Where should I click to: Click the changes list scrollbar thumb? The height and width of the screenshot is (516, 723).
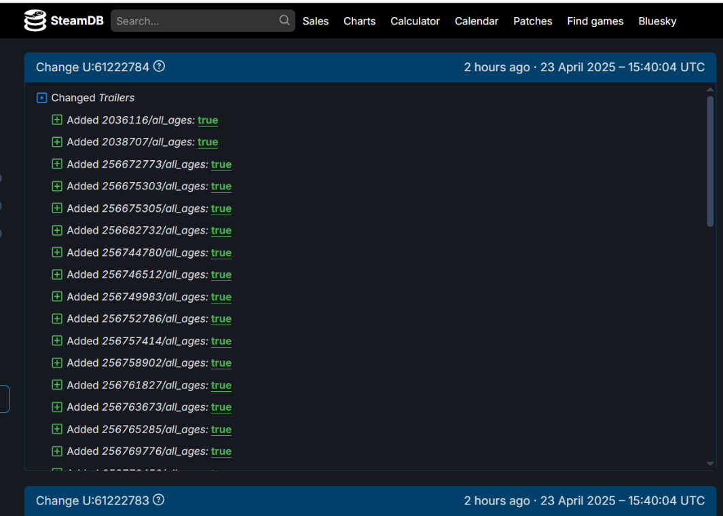tap(710, 161)
